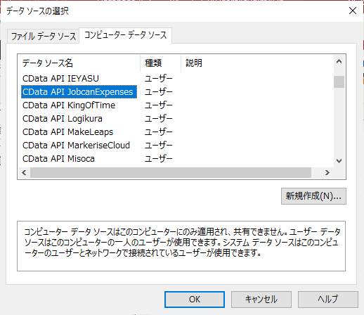Click the vertical scrollbar thumb
The image size is (364, 315).
339,82
